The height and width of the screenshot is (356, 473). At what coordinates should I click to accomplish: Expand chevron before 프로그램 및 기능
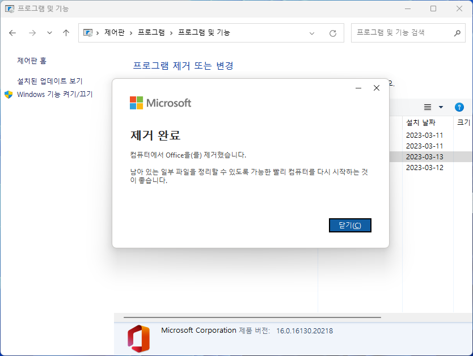coord(171,33)
